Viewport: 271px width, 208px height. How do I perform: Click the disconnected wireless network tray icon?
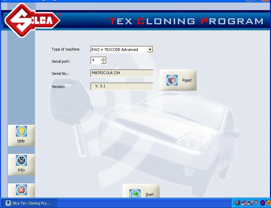(x=250, y=203)
